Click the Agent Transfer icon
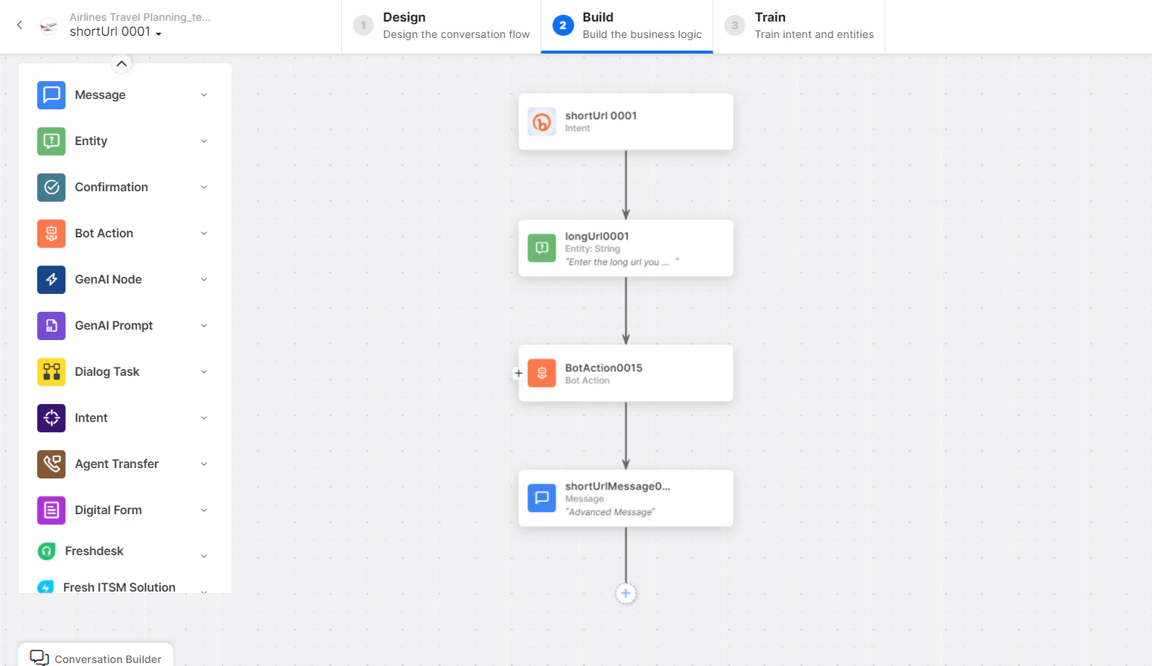 51,464
